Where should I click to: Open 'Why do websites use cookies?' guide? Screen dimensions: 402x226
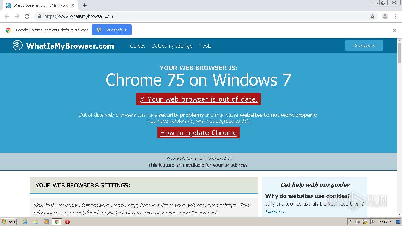click(x=308, y=196)
